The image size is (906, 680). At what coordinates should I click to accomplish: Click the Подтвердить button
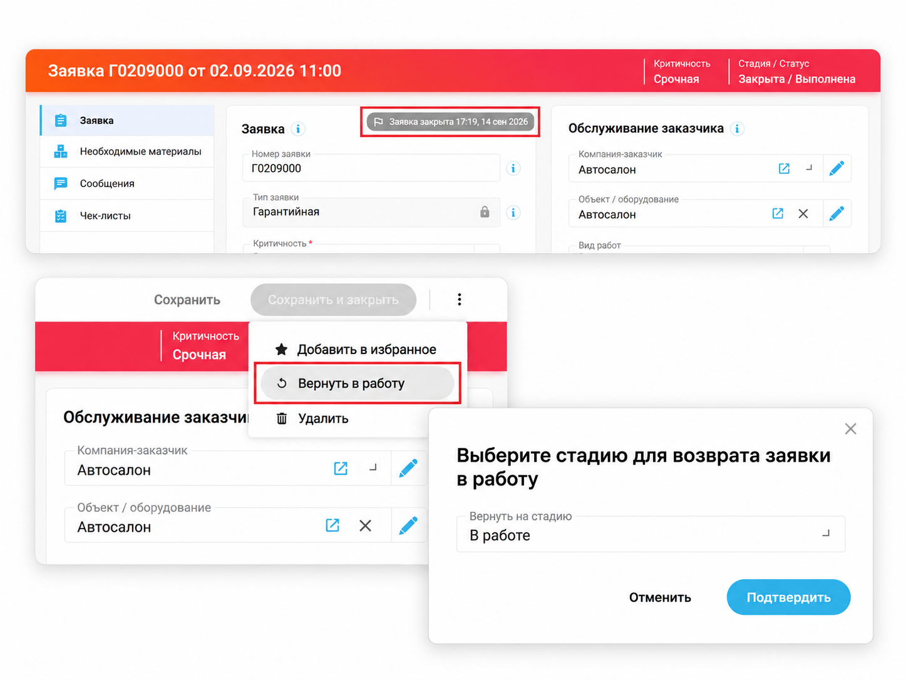pos(788,597)
